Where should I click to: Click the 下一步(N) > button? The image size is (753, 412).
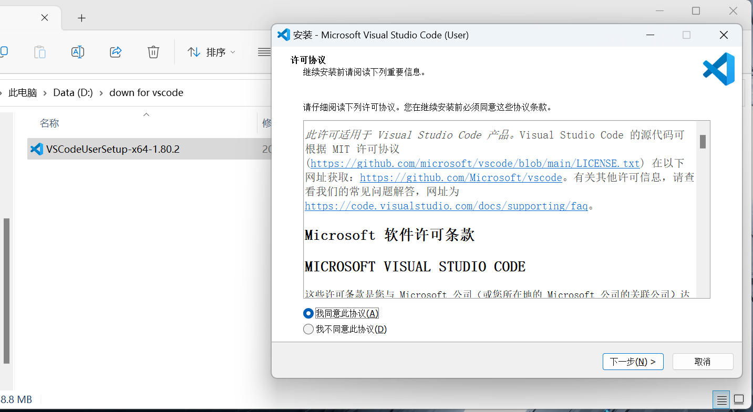click(x=633, y=362)
